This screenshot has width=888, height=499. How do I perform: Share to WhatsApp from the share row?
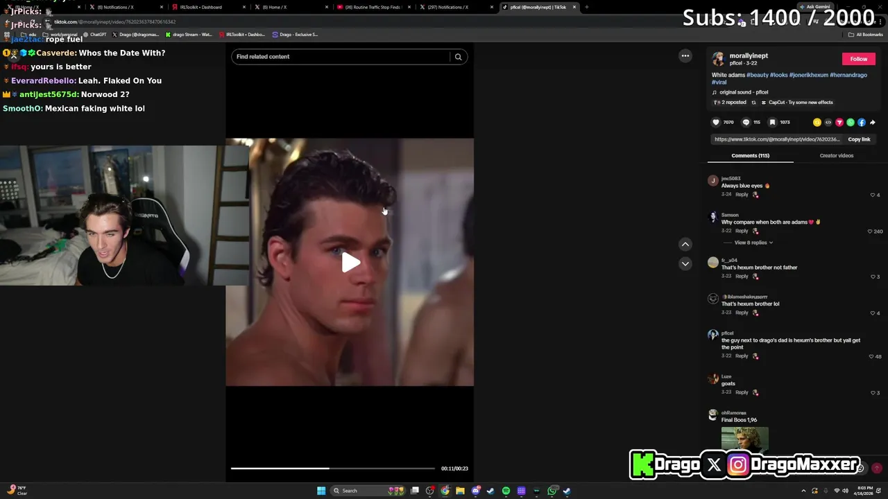pos(851,123)
